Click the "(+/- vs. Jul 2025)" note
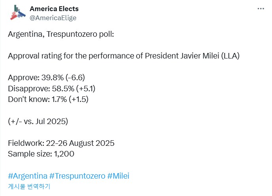This screenshot has width=272, height=196. click(38, 121)
